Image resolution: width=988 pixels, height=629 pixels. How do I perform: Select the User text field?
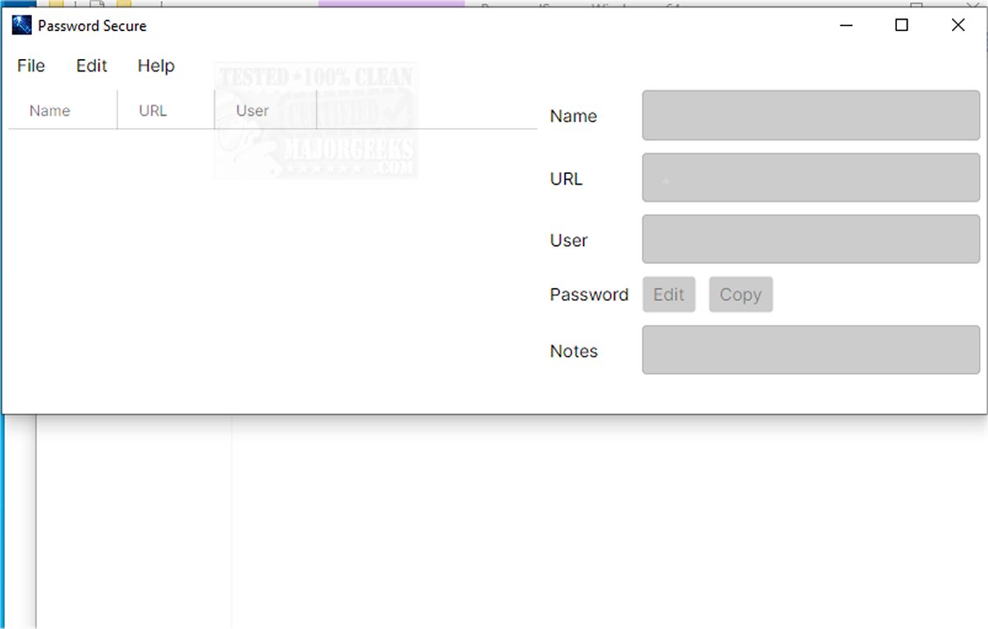pyautogui.click(x=810, y=239)
